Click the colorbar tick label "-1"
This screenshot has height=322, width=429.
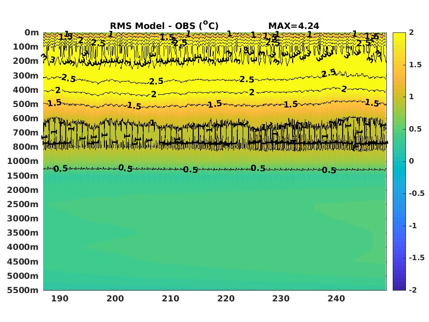pos(413,226)
